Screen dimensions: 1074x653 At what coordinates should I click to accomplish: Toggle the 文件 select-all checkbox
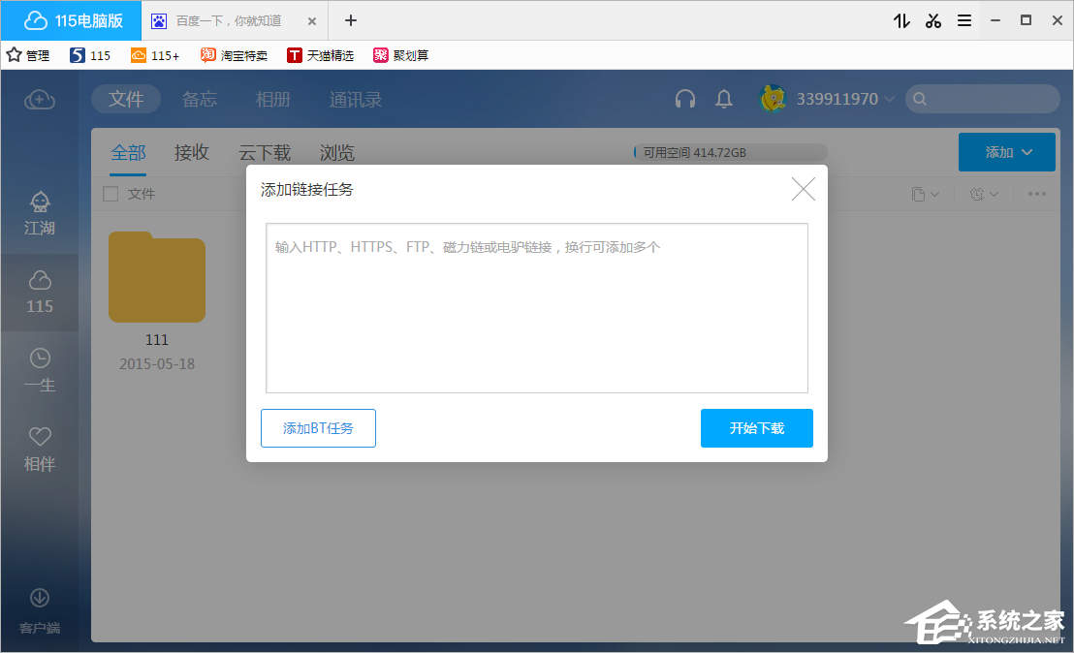[x=111, y=194]
